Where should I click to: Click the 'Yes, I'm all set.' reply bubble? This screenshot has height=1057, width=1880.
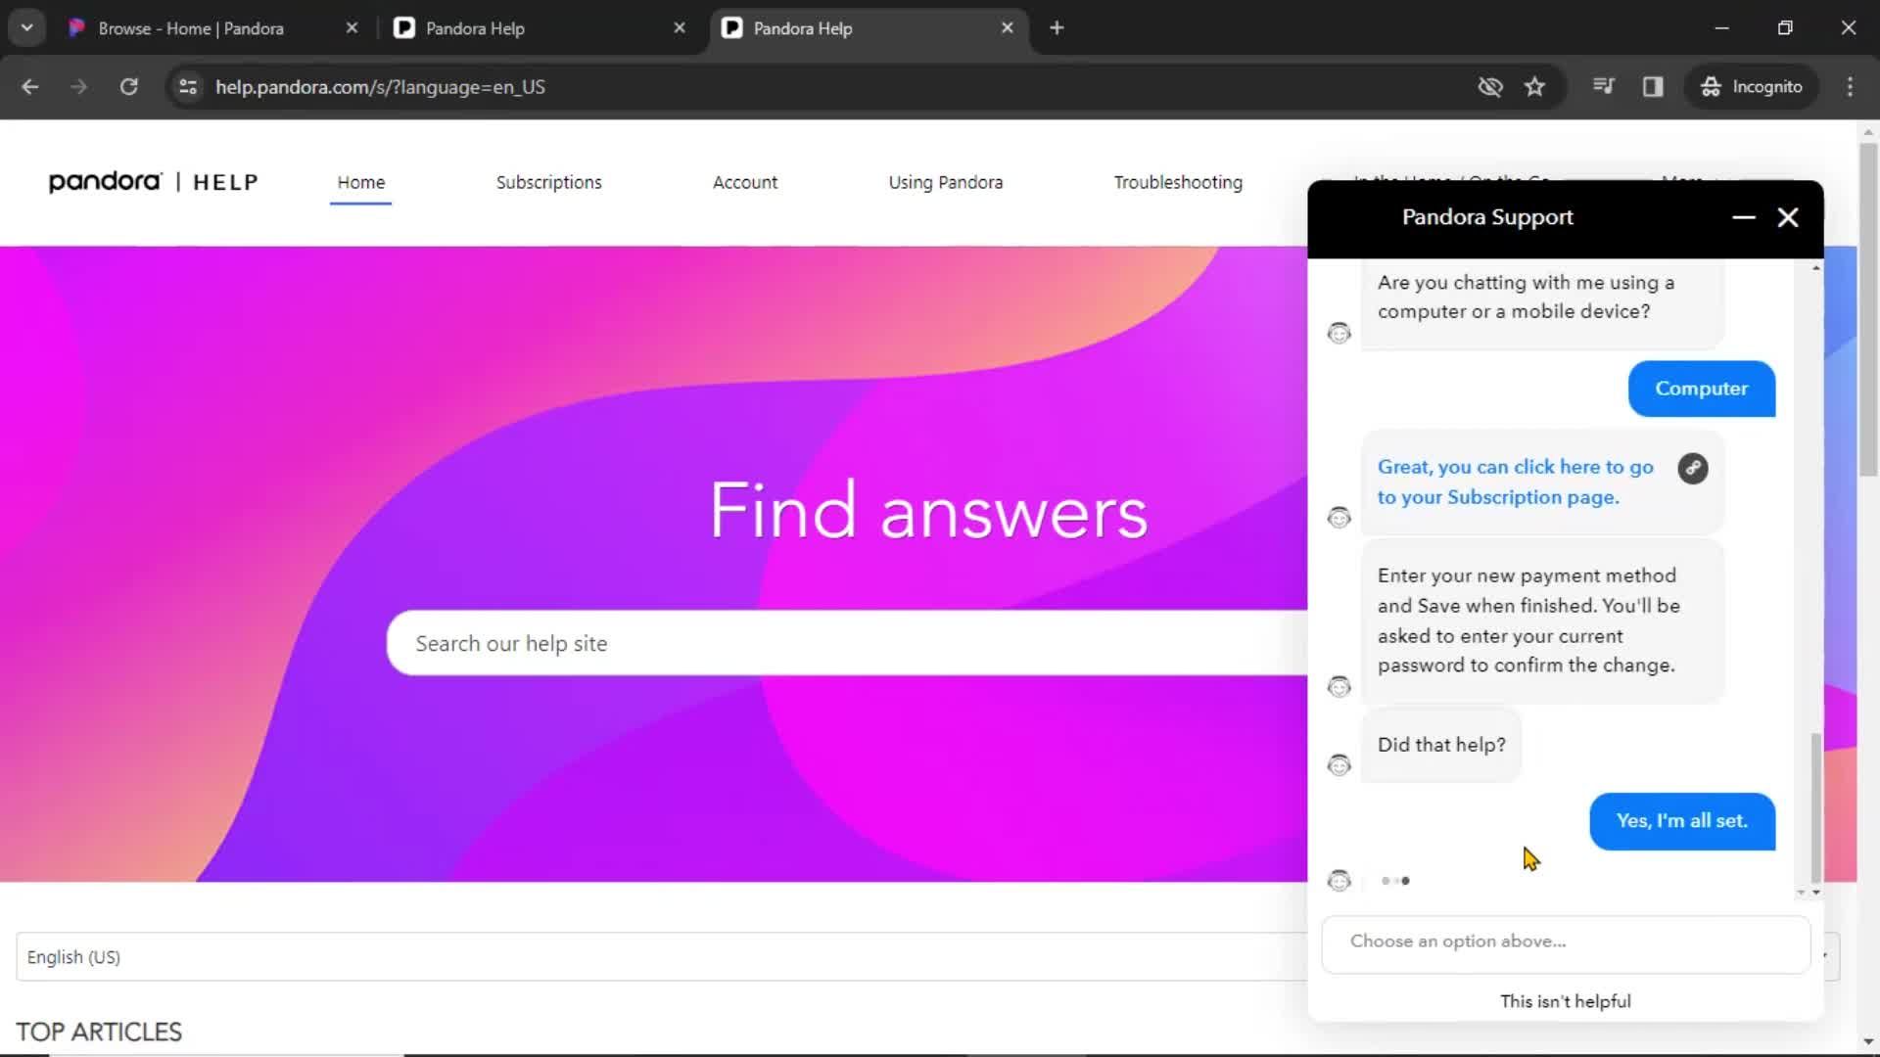(1681, 821)
